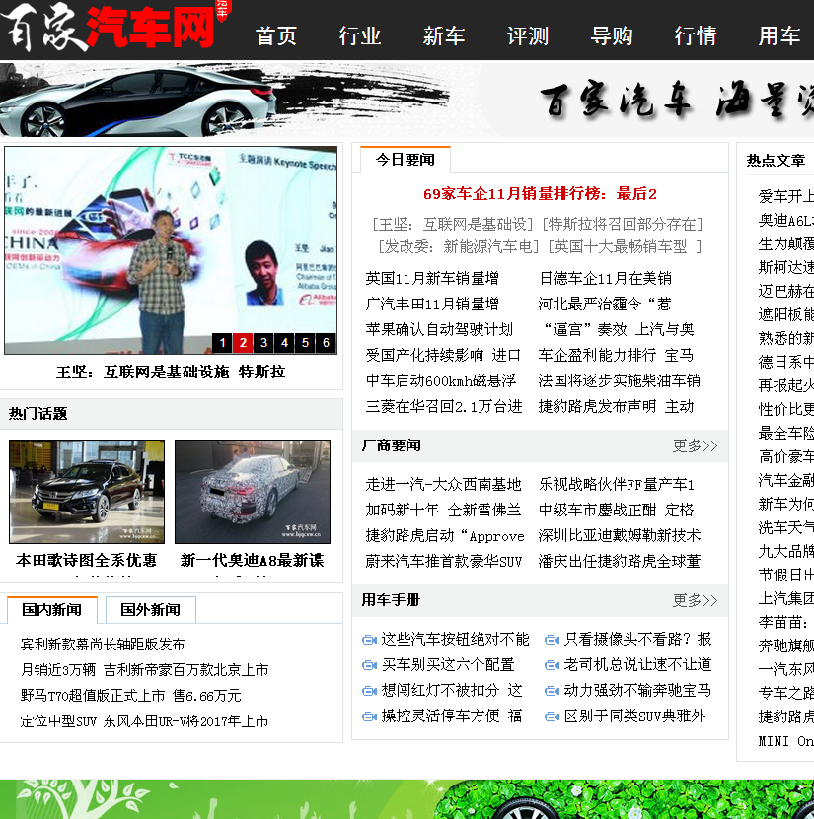
Task: Click video icon beside 这些汽车按钮绝对不能
Action: (x=370, y=640)
